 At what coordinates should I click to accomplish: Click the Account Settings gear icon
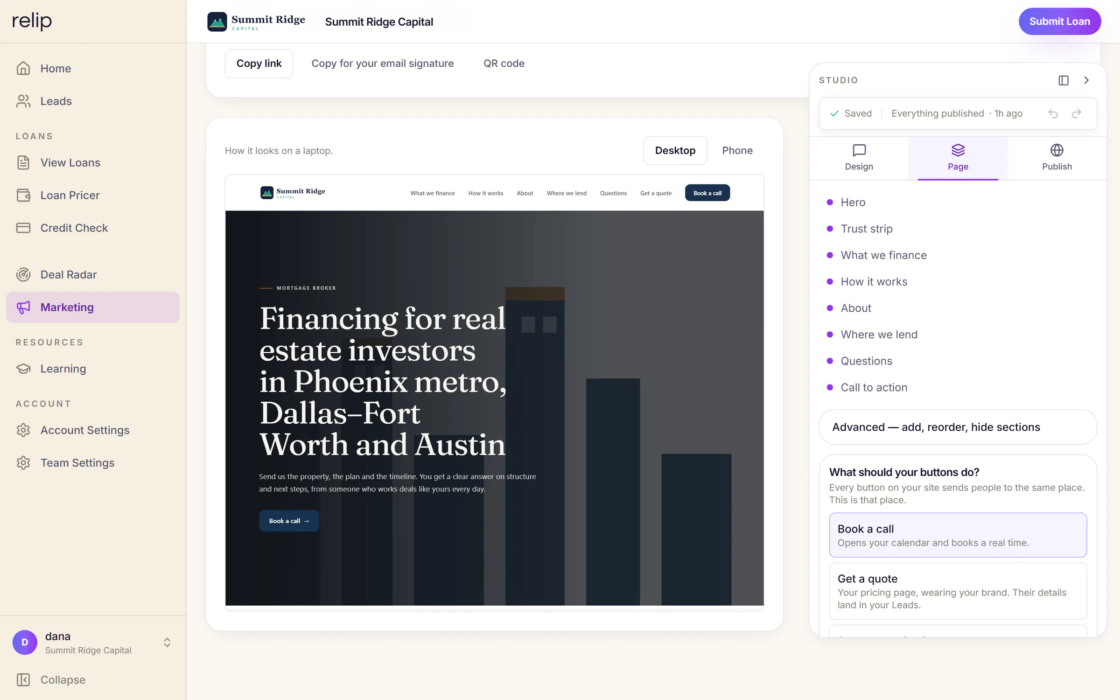[x=23, y=430]
